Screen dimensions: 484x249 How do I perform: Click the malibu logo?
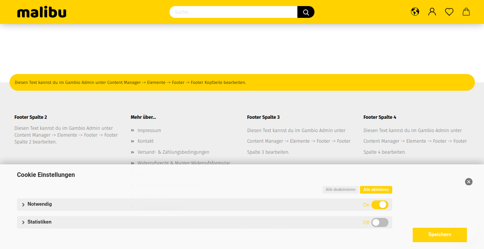tap(42, 12)
